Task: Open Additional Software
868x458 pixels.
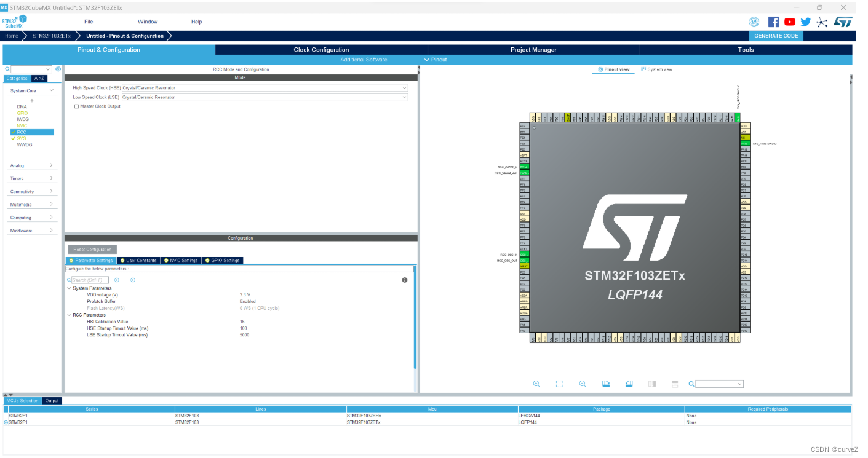Action: pyautogui.click(x=364, y=60)
